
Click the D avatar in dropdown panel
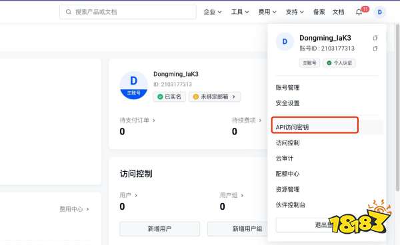pyautogui.click(x=285, y=41)
